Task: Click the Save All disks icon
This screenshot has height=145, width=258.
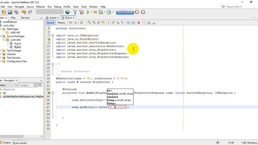Action: coord(16,12)
